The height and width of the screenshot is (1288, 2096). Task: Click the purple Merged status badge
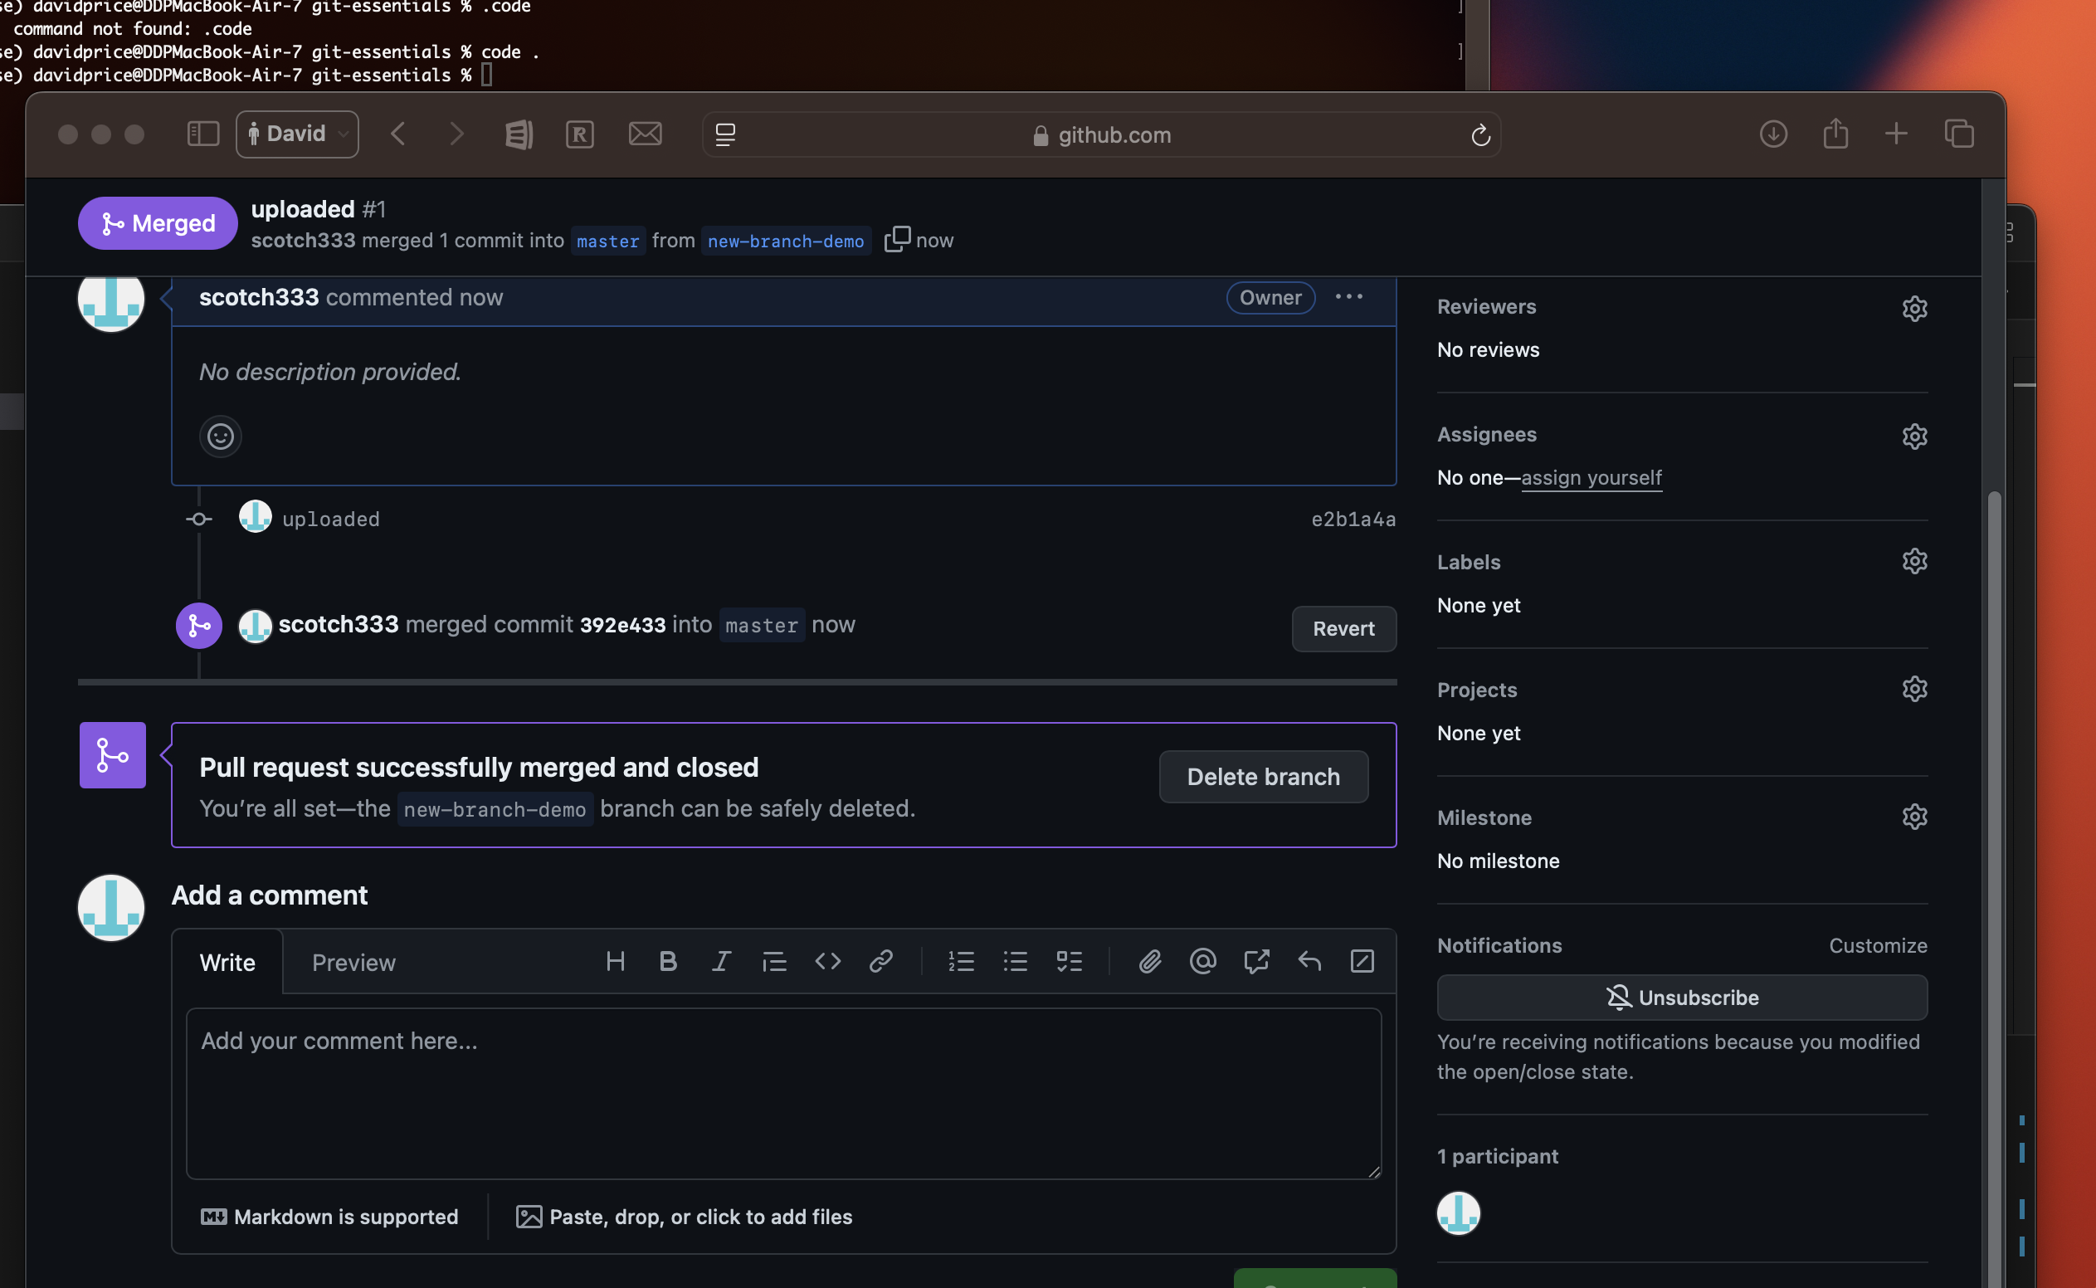[158, 223]
